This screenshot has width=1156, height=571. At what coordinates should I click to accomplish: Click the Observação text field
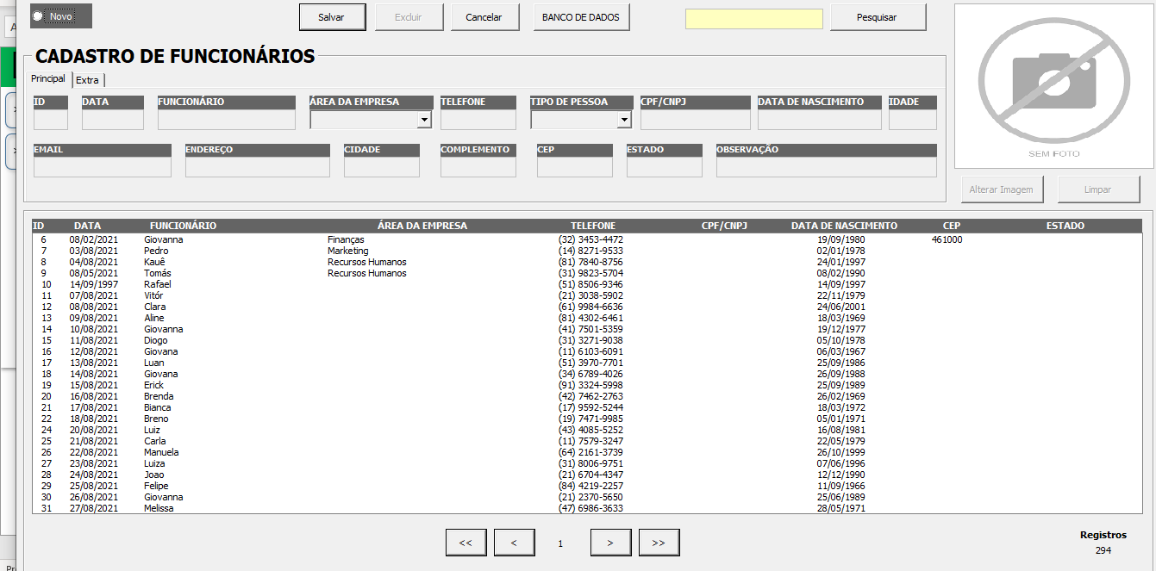825,167
